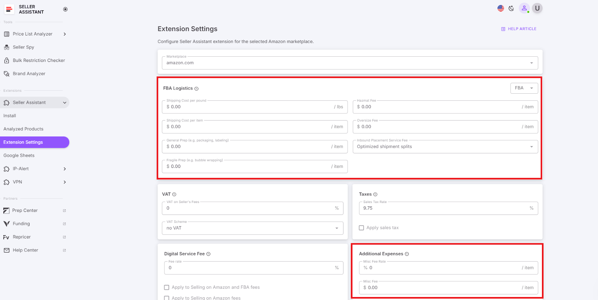Open the VAT Scheme dropdown
598x300 pixels.
coord(253,228)
